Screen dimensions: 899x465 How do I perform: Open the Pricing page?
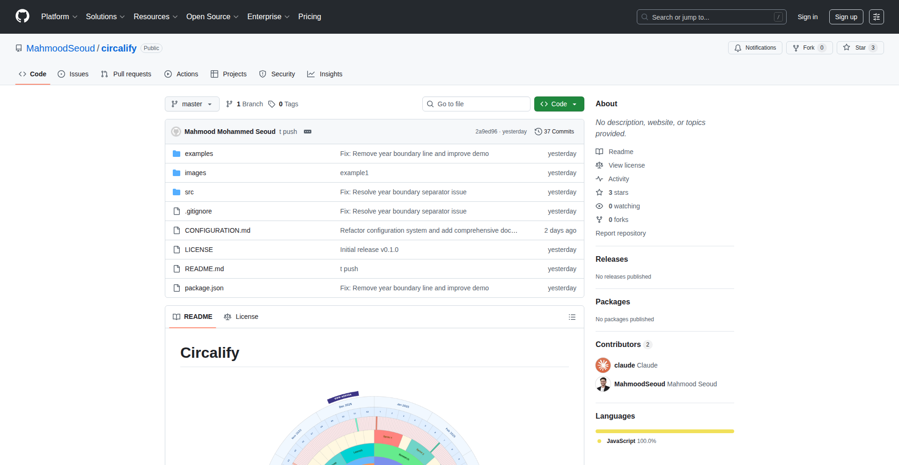(x=309, y=17)
